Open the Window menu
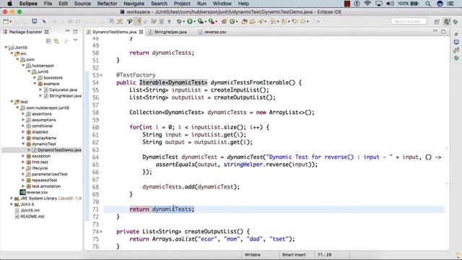Viewport: 462px width, 260px height. [x=222, y=4]
